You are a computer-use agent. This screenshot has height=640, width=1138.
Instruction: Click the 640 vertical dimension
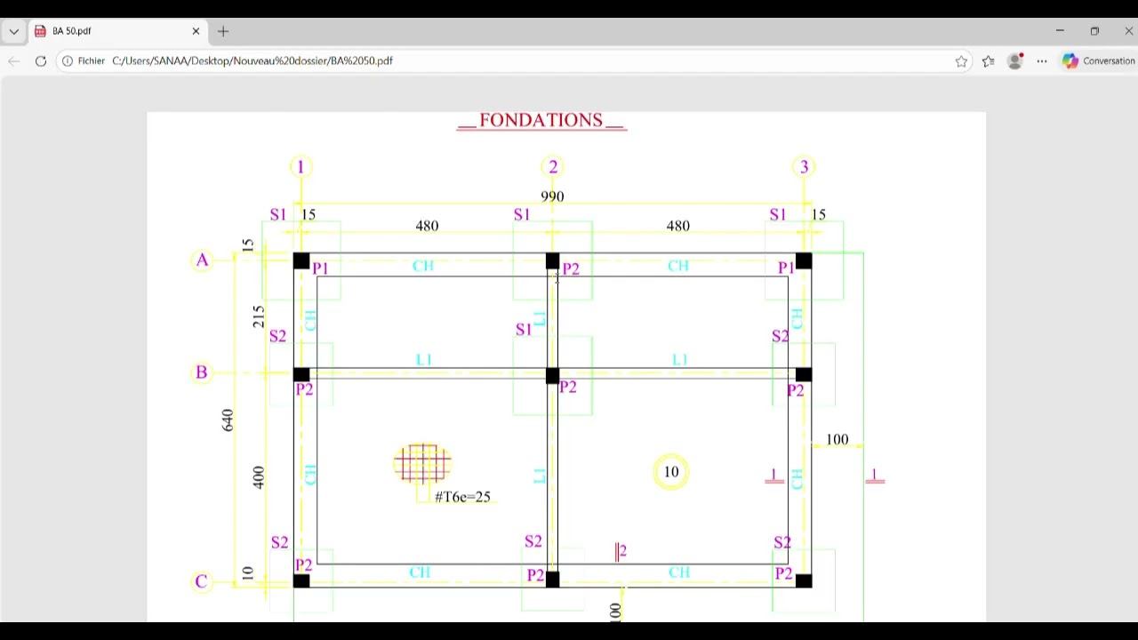coord(228,420)
